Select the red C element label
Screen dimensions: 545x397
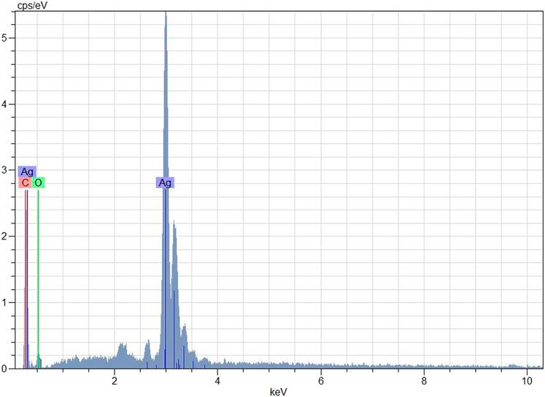[x=25, y=182]
